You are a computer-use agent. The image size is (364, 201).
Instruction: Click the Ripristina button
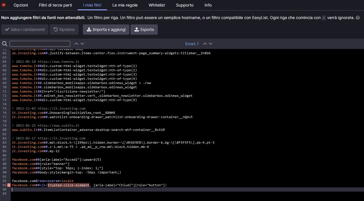coord(64,30)
